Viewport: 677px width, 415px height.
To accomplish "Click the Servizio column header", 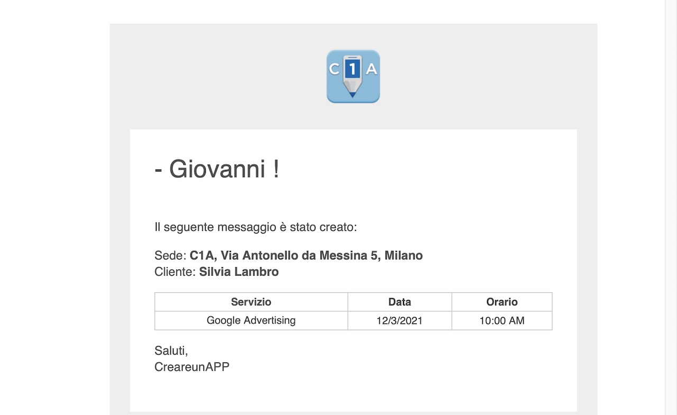I will 251,302.
